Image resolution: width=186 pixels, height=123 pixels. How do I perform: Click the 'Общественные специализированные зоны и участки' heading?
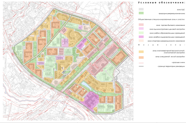pyautogui.click(x=161, y=19)
